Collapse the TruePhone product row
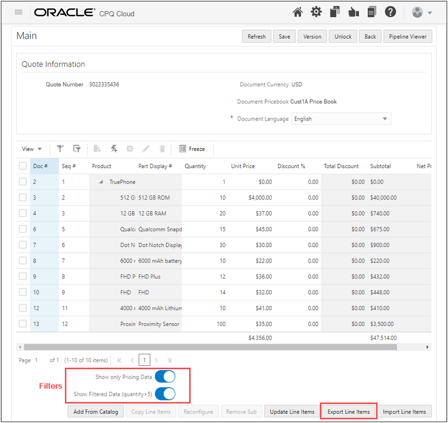The width and height of the screenshot is (448, 423). 101,181
